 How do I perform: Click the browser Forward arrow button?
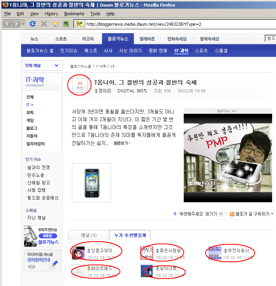click(x=16, y=24)
